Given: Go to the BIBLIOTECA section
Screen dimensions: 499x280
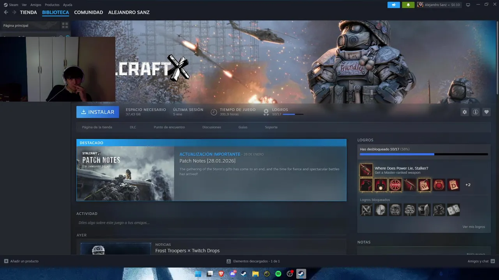Looking at the screenshot, I should [55, 12].
